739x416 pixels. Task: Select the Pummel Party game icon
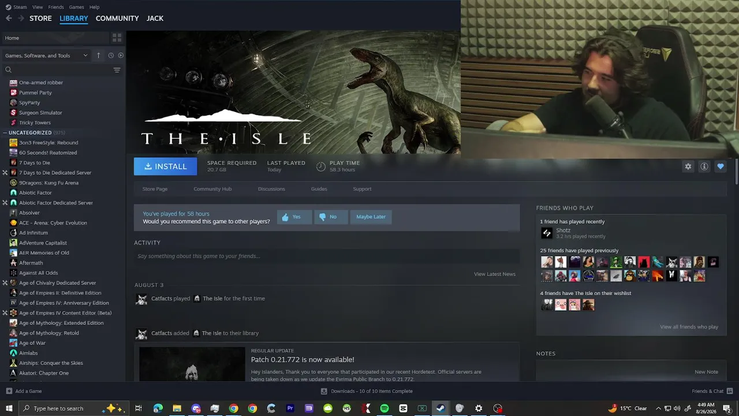tap(14, 92)
